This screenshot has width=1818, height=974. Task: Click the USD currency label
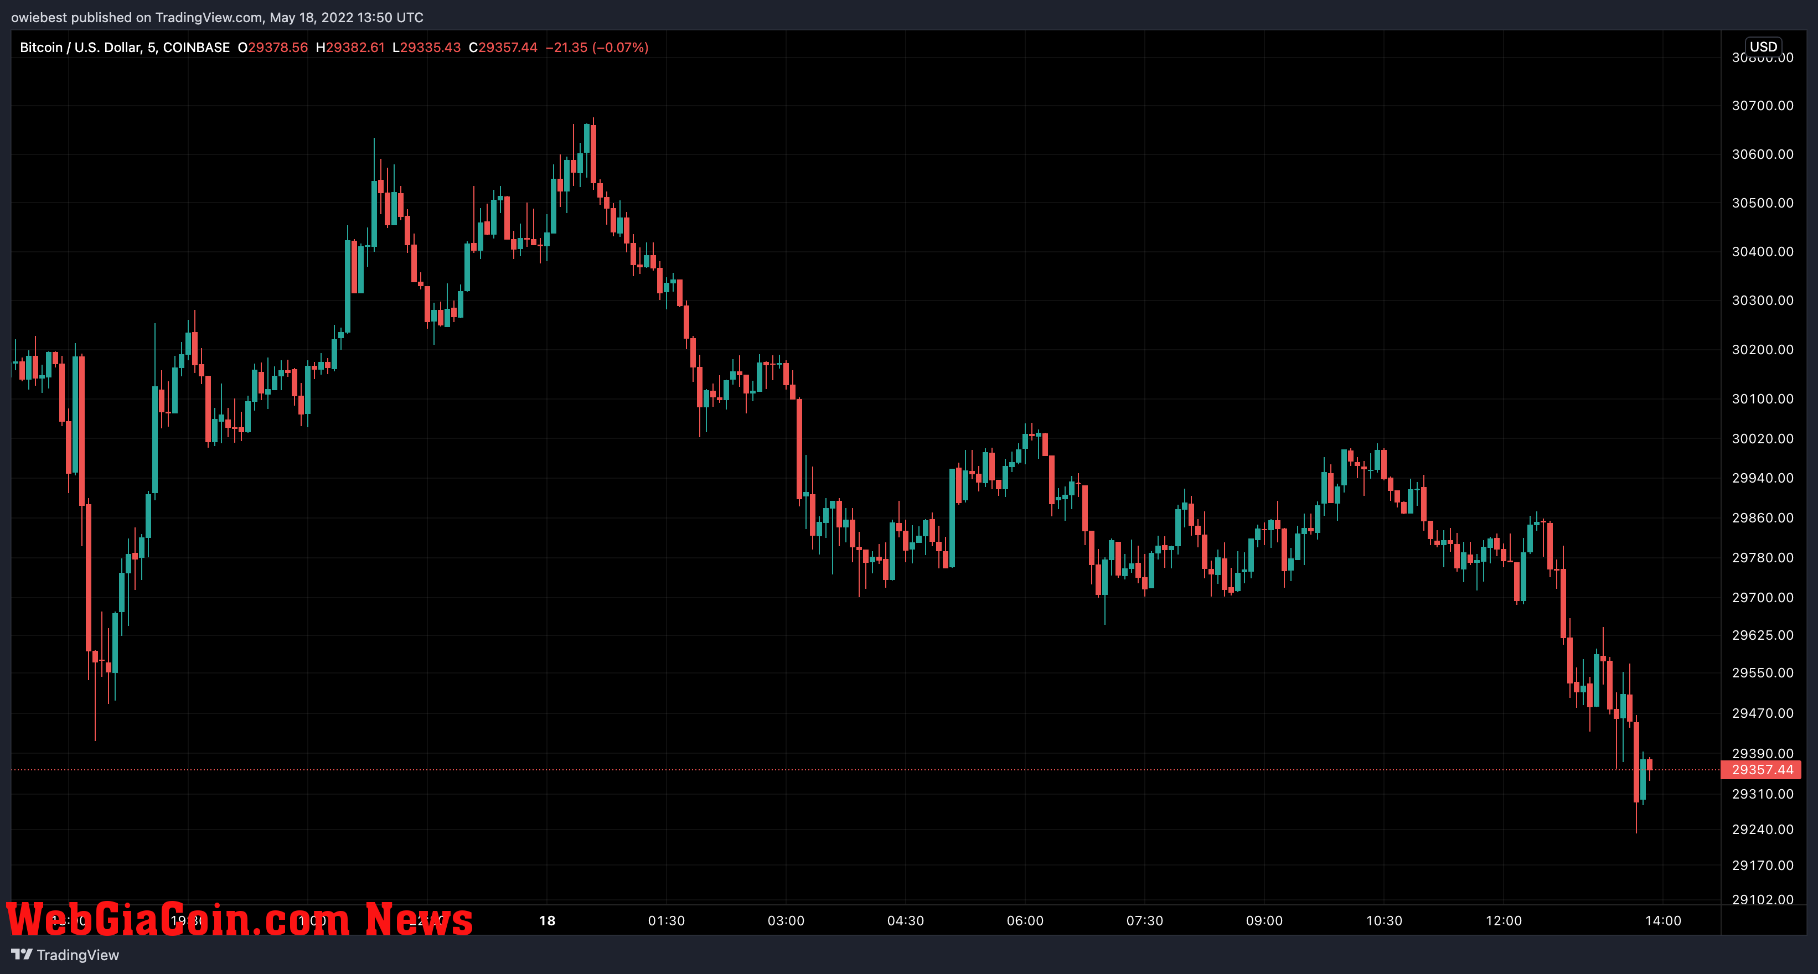(1763, 46)
